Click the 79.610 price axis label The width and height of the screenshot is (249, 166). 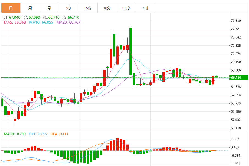[236, 21]
